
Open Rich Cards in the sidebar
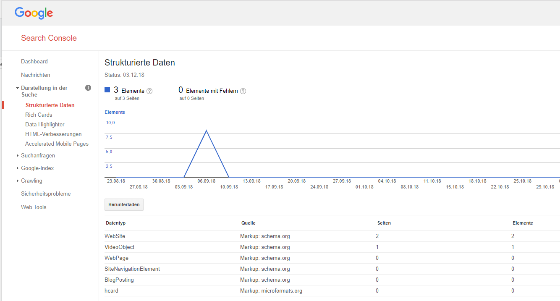click(x=39, y=115)
